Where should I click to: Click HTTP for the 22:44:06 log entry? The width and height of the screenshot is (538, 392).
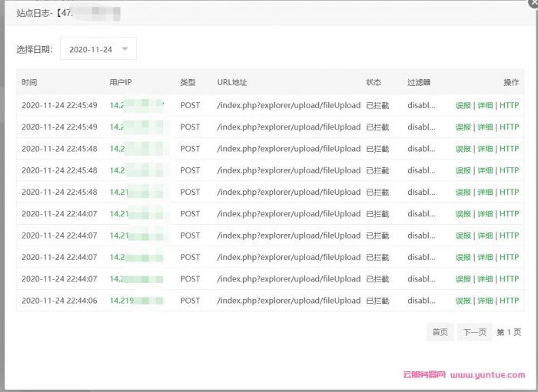509,301
